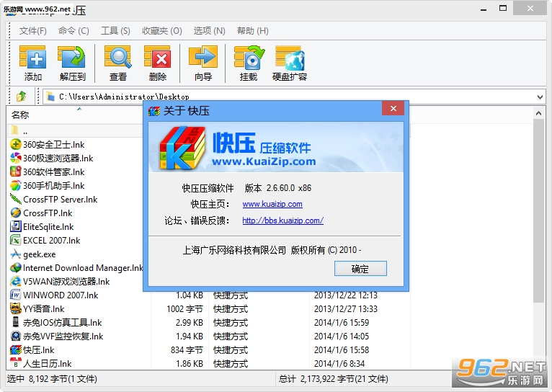This screenshot has width=552, height=392.
Task: Select the file name CrossFTP Server.lnk
Action: click(61, 200)
